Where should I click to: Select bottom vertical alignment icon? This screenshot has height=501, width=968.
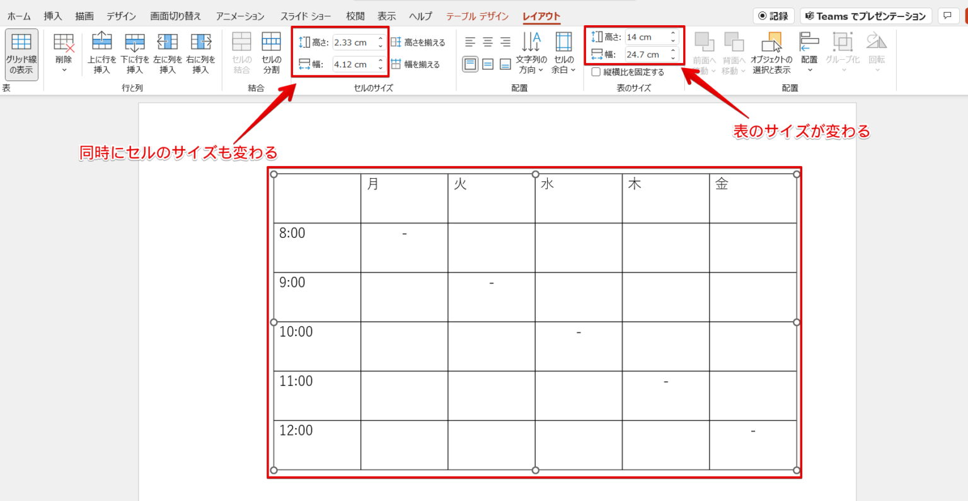pyautogui.click(x=504, y=65)
